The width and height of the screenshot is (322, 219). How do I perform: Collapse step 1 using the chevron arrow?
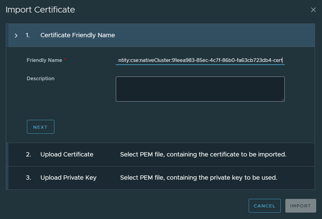16,36
